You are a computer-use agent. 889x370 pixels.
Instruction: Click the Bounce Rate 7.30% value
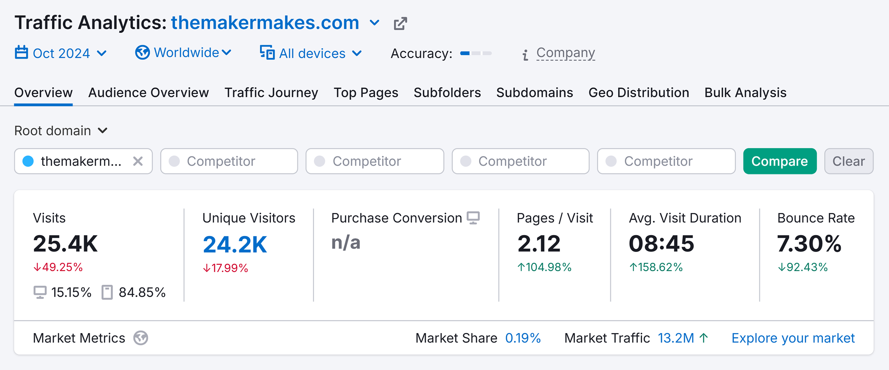(809, 244)
